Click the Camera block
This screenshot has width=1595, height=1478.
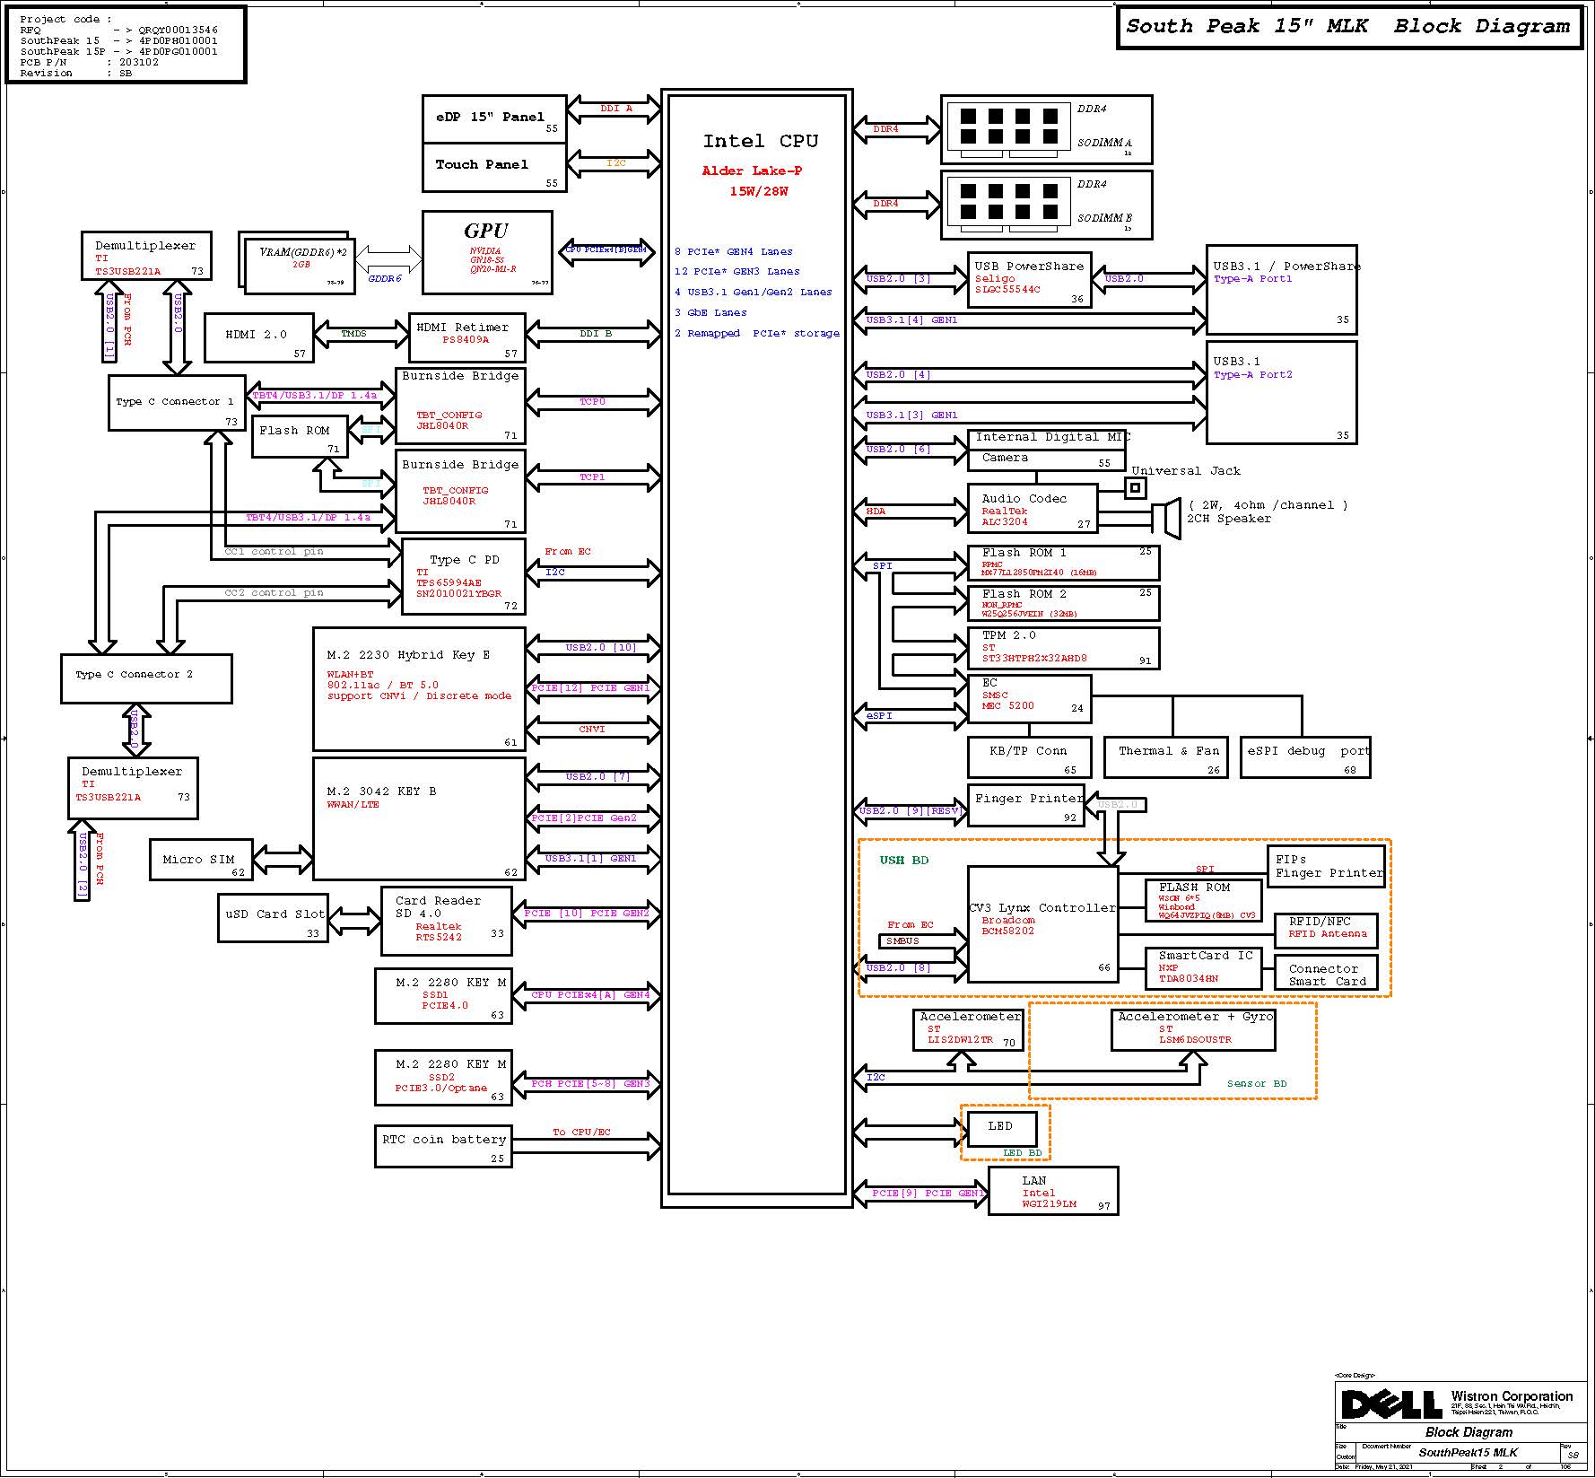click(x=1046, y=459)
